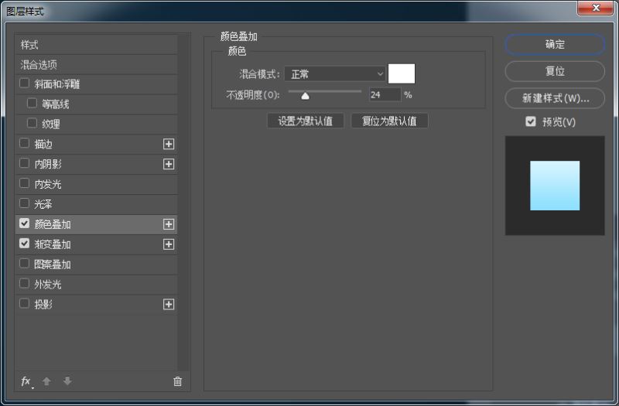Enable the 描边 checkbox
This screenshot has width=619, height=406.
(x=25, y=143)
